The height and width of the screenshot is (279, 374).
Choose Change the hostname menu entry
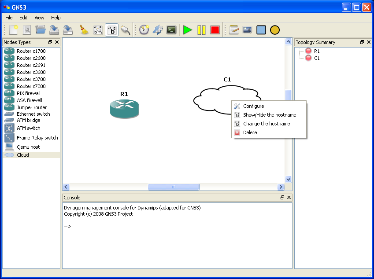pyautogui.click(x=269, y=124)
